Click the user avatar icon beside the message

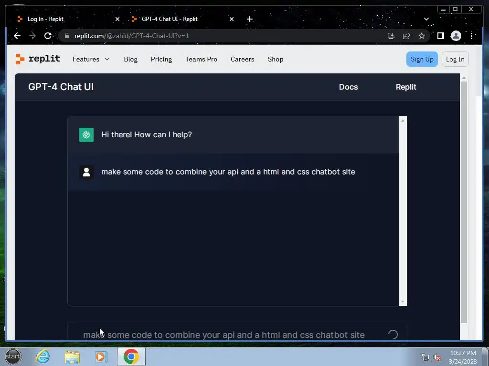[x=86, y=172]
